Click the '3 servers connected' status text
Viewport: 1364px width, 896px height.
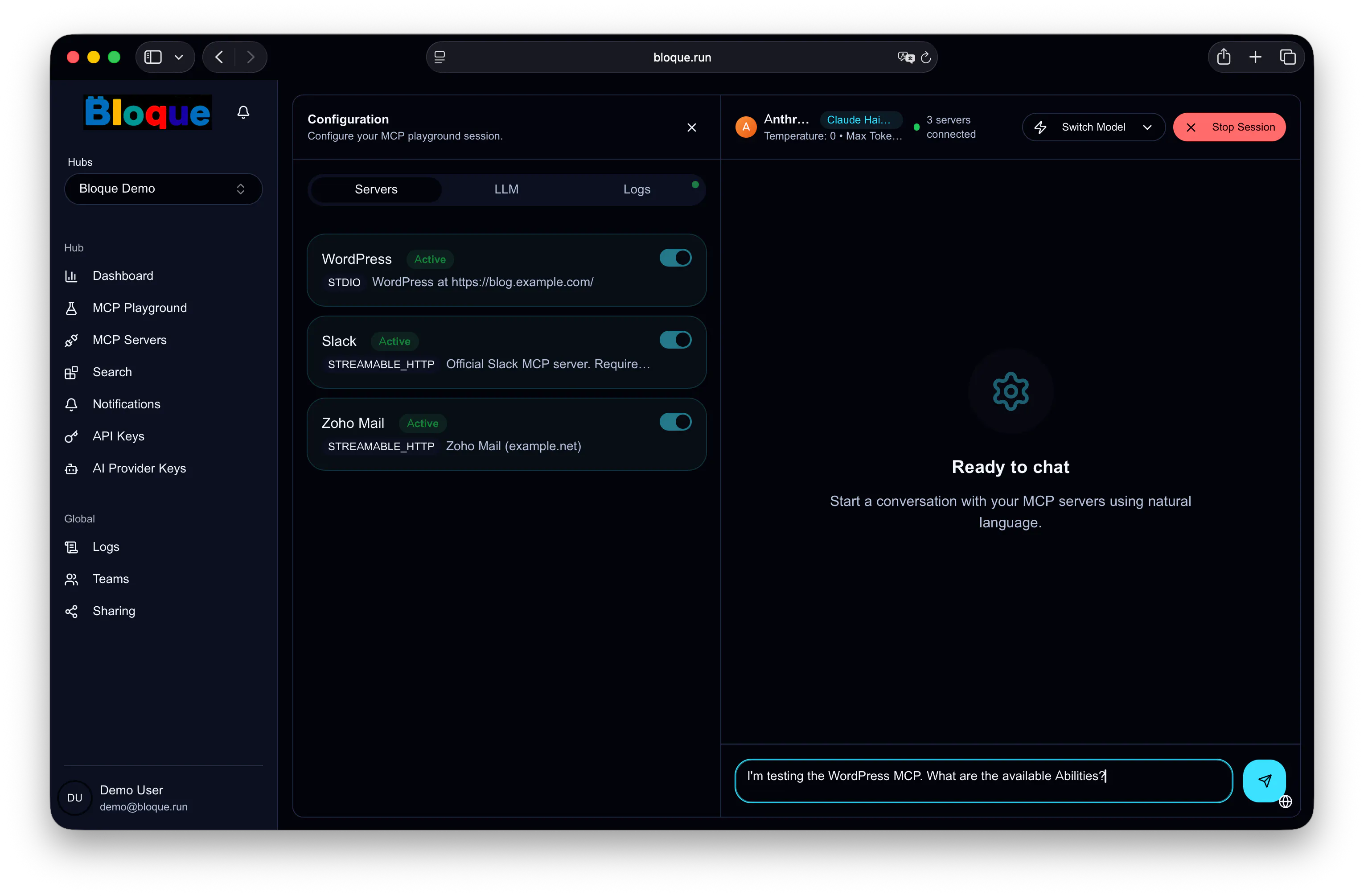pos(951,127)
